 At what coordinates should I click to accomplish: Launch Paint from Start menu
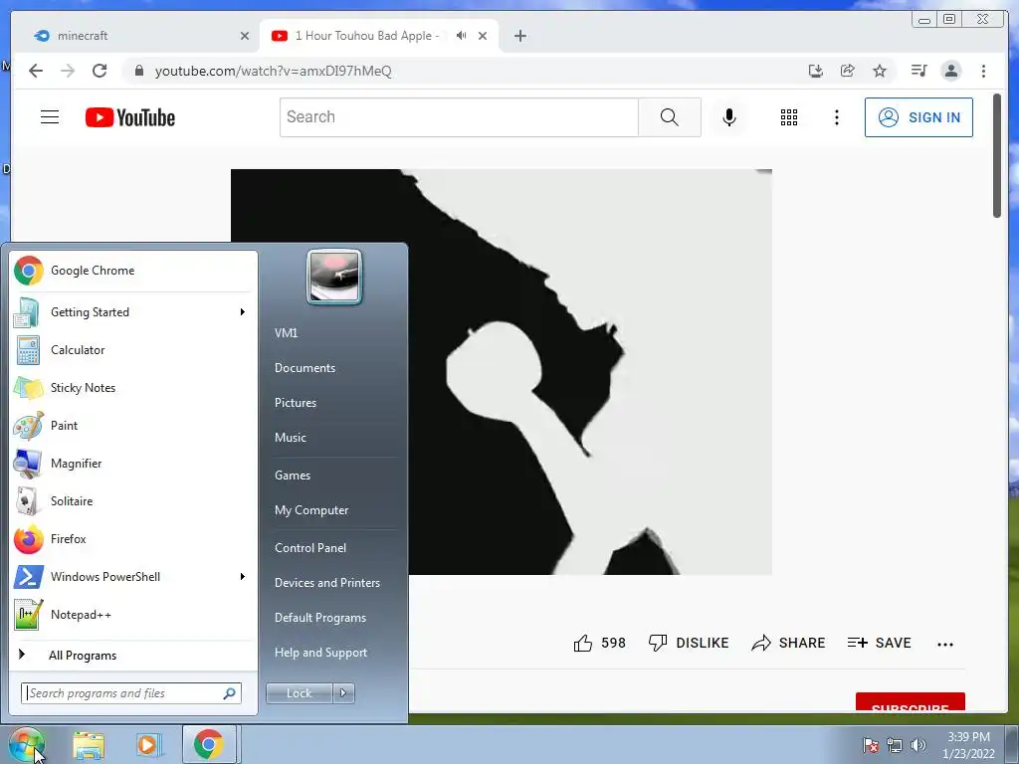point(133,426)
